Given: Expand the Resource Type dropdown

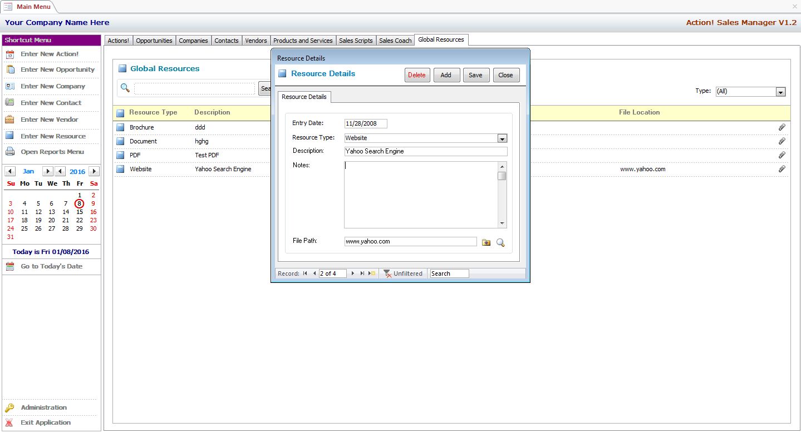Looking at the screenshot, I should (x=502, y=138).
